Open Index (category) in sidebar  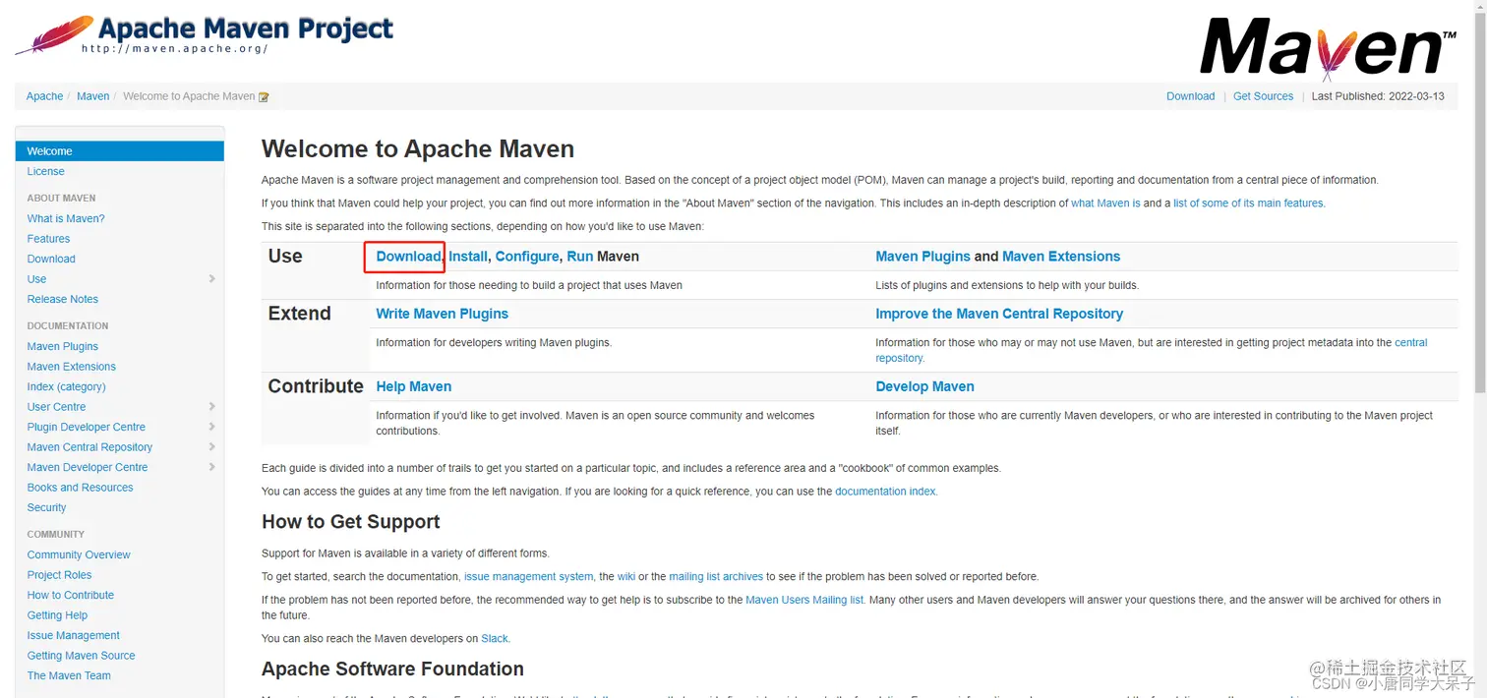click(x=67, y=386)
